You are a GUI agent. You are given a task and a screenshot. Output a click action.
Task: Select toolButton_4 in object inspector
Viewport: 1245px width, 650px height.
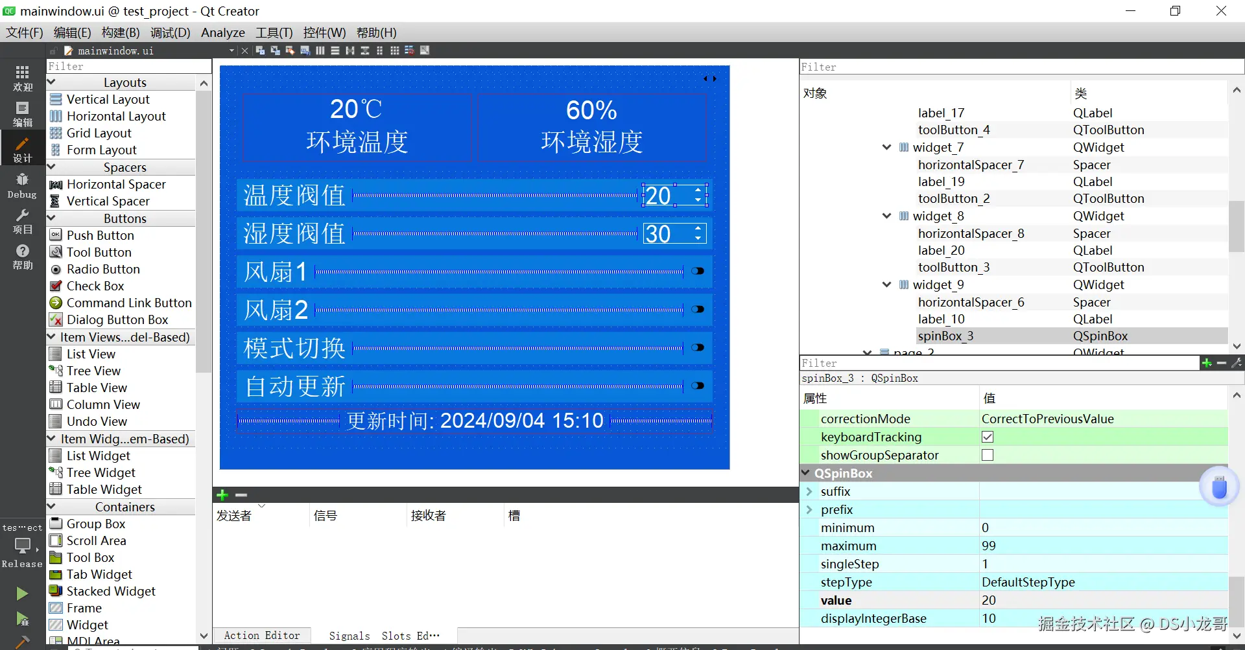[954, 130]
